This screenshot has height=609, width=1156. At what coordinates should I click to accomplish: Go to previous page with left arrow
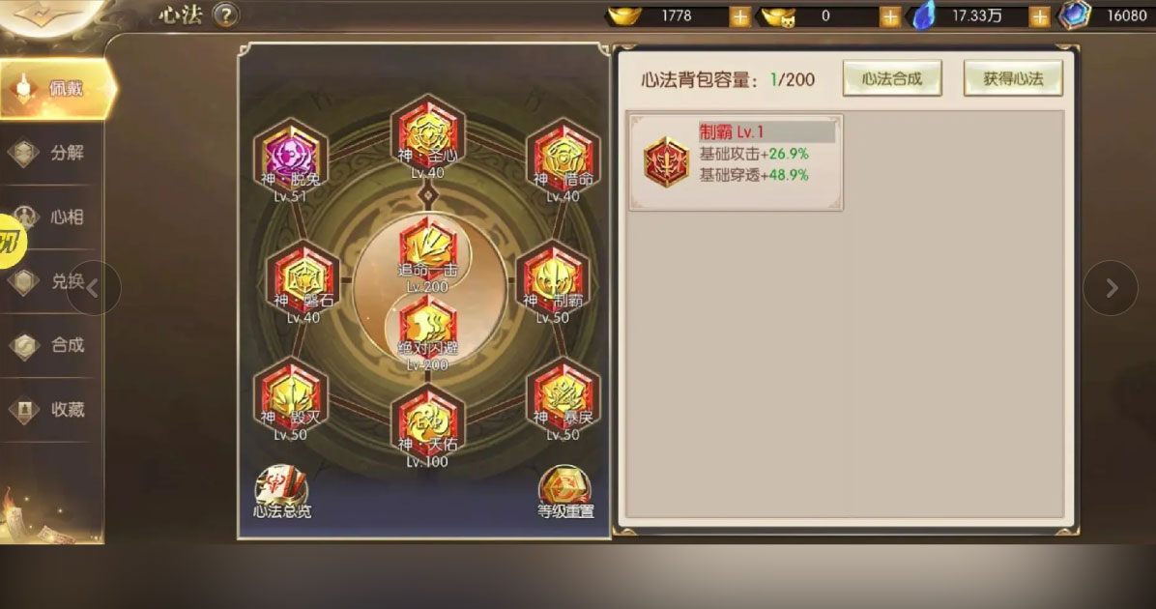pyautogui.click(x=93, y=288)
